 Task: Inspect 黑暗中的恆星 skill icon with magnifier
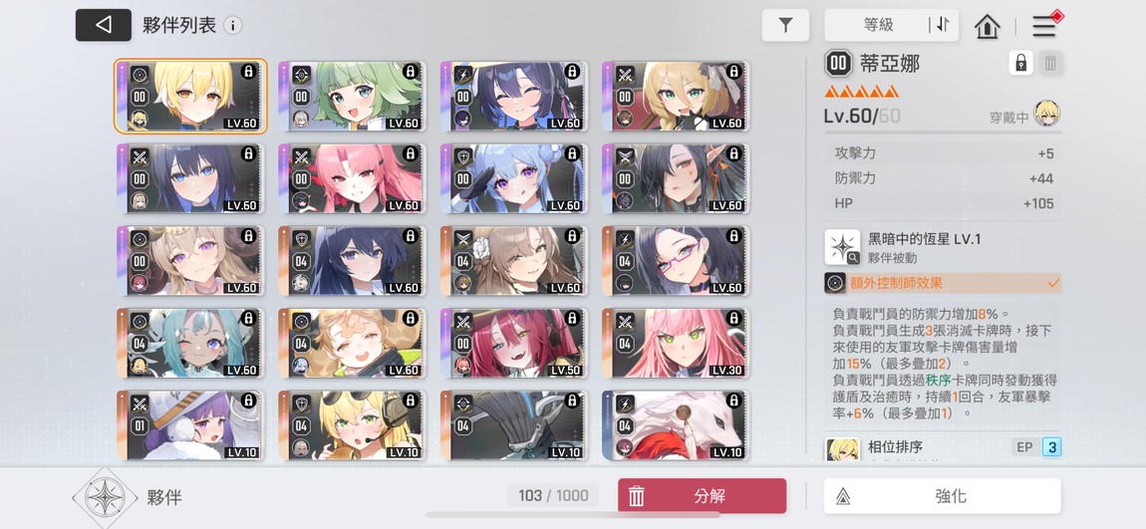[x=843, y=247]
